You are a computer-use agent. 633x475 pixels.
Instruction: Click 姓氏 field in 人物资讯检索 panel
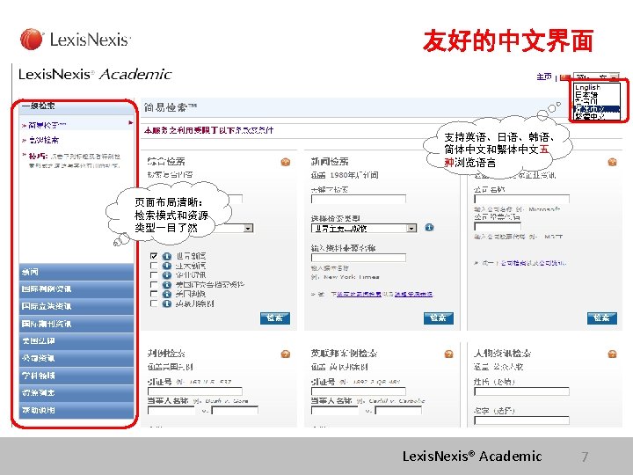pyautogui.click(x=521, y=391)
